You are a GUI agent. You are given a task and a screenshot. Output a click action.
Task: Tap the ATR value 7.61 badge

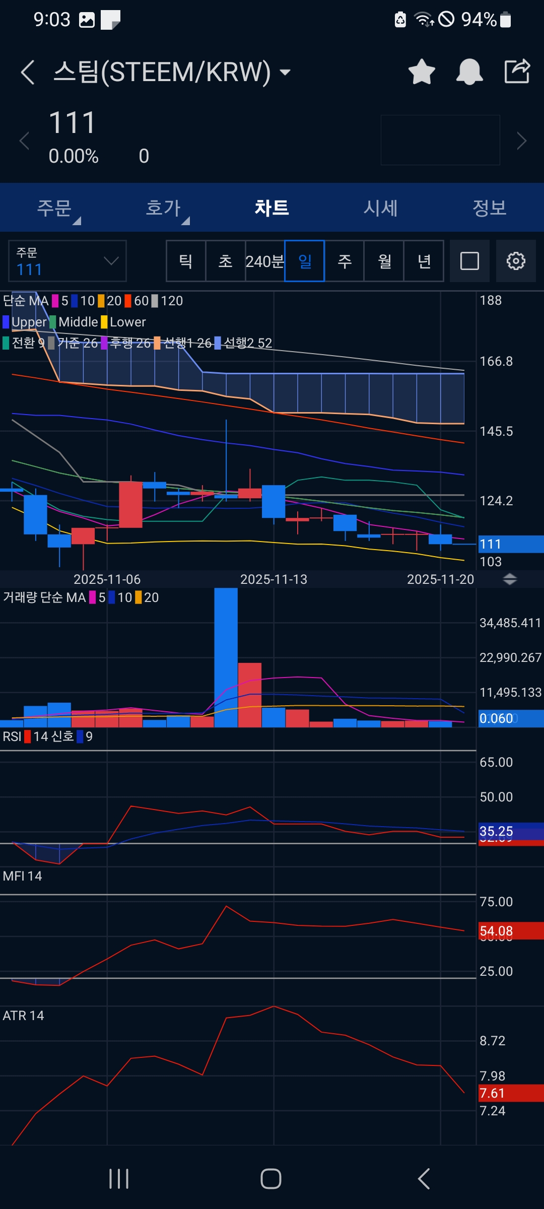click(x=511, y=1093)
